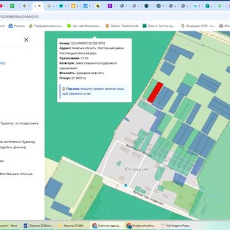Open the 'Class 2. Yummy' bookmark
Screen dimensions: 230x230
(159, 26)
